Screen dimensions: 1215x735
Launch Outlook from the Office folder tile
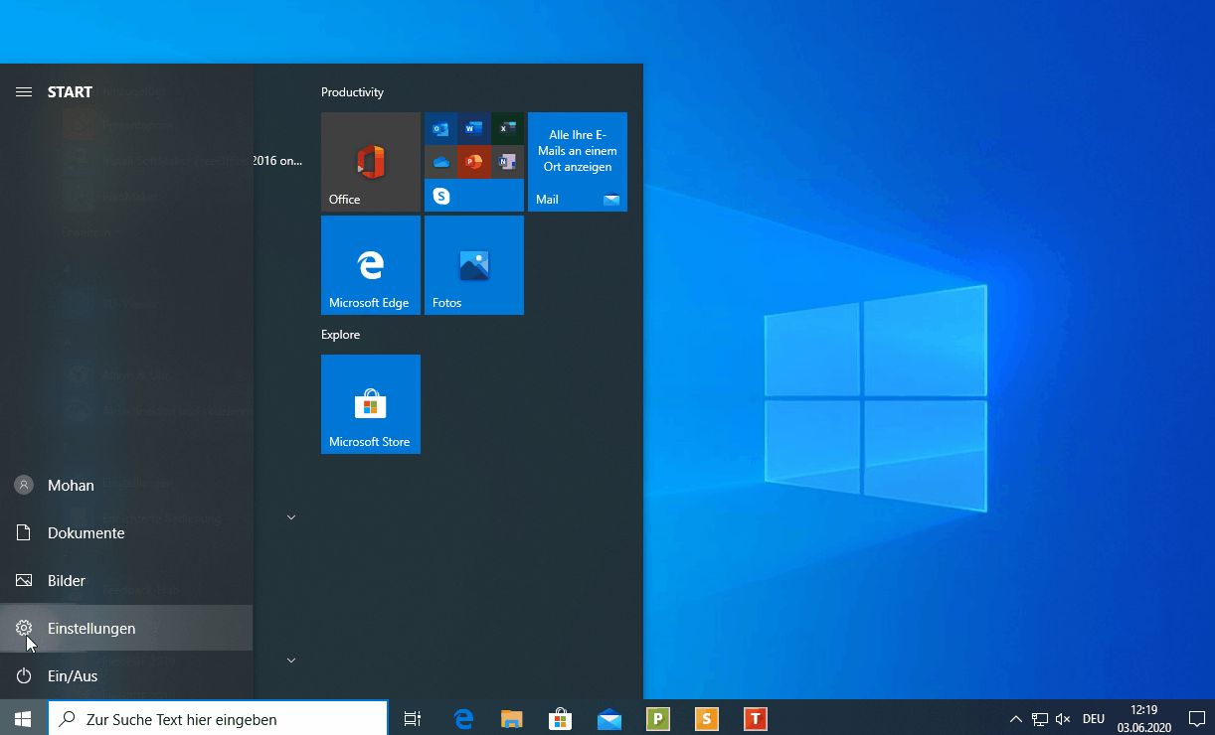click(440, 128)
